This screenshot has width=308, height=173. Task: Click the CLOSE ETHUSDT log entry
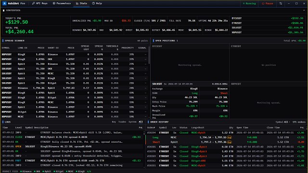72,137
